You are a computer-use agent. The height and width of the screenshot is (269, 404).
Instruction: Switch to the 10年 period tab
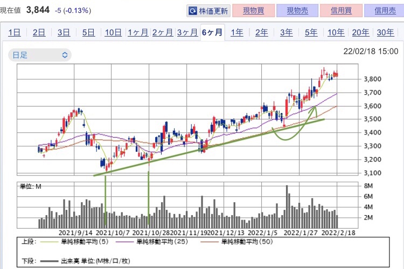click(x=336, y=33)
